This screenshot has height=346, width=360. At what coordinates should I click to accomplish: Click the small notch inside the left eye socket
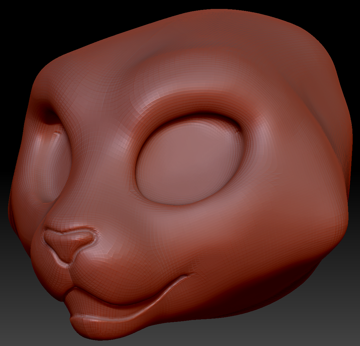pyautogui.click(x=57, y=133)
